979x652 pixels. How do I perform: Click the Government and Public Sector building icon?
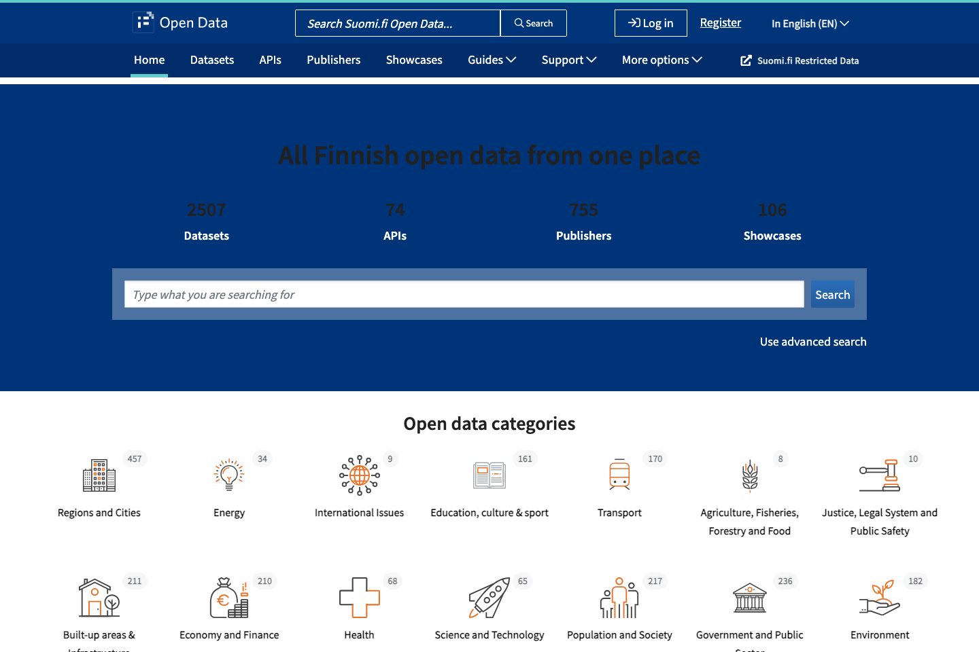point(749,597)
